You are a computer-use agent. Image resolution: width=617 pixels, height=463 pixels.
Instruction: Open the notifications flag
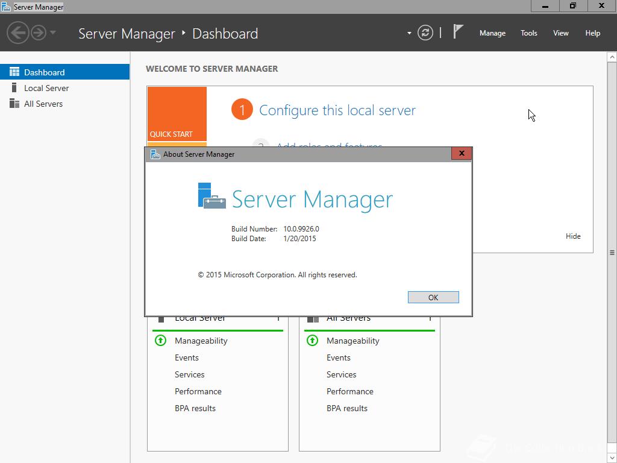click(458, 31)
